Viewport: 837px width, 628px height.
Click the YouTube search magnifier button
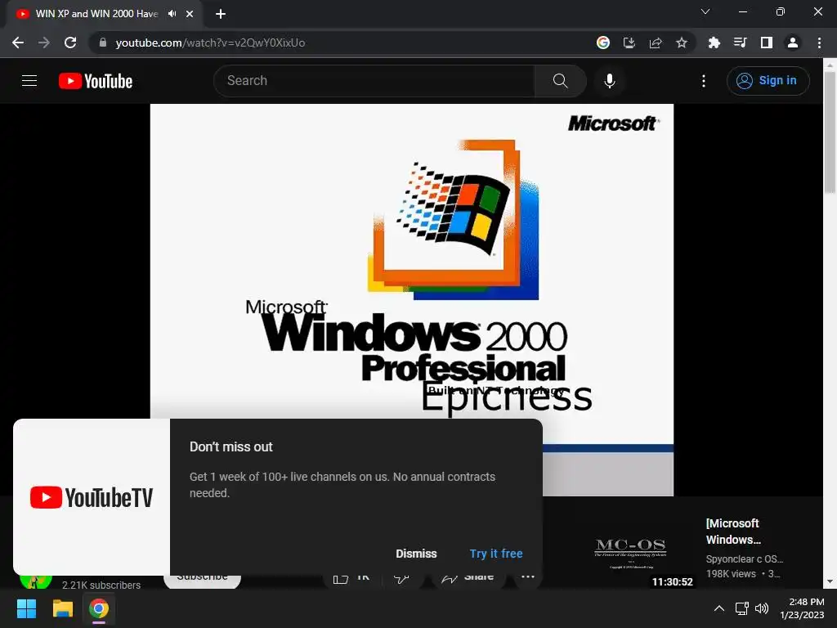[560, 81]
